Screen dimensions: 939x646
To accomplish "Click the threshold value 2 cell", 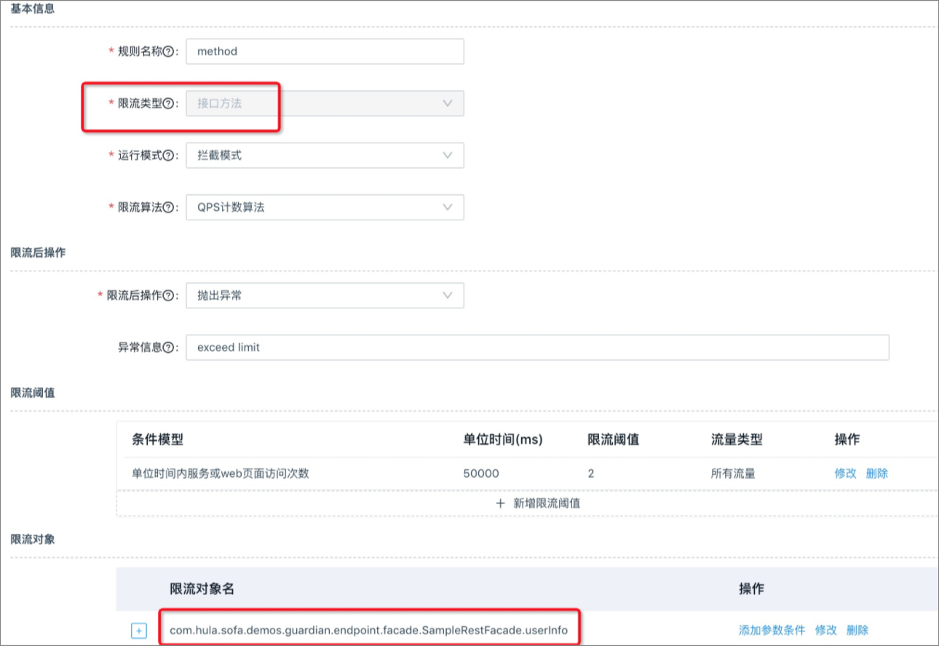I will [591, 474].
